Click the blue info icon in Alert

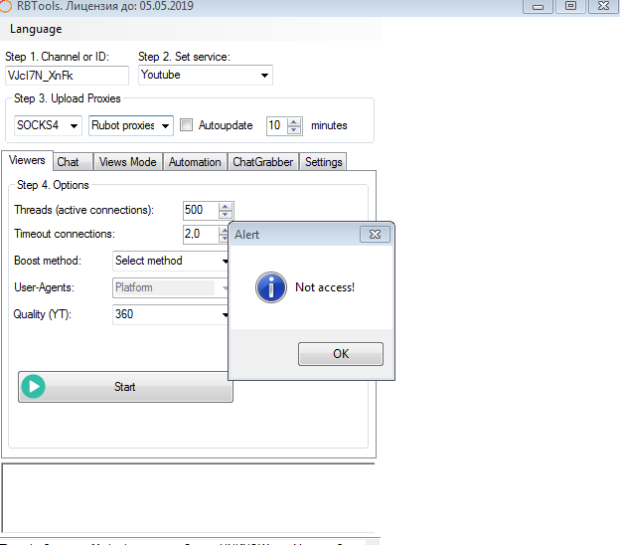[x=270, y=287]
